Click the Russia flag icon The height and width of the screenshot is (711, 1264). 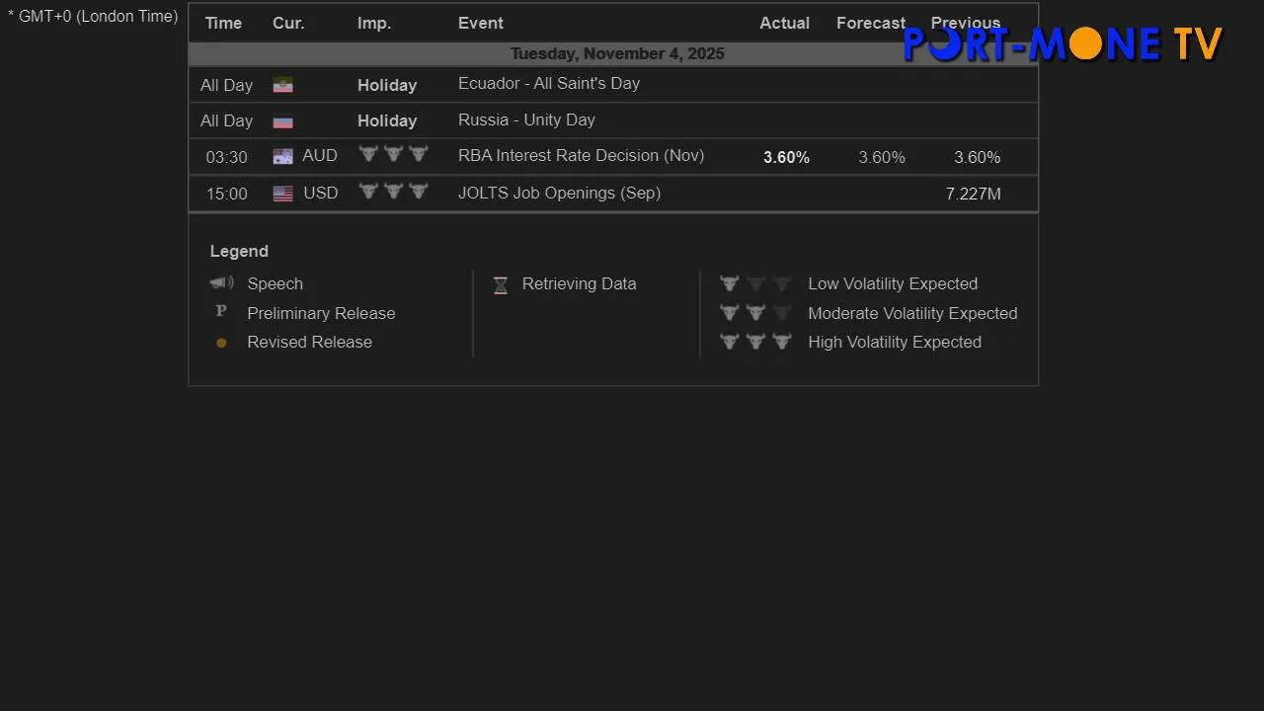(x=282, y=121)
